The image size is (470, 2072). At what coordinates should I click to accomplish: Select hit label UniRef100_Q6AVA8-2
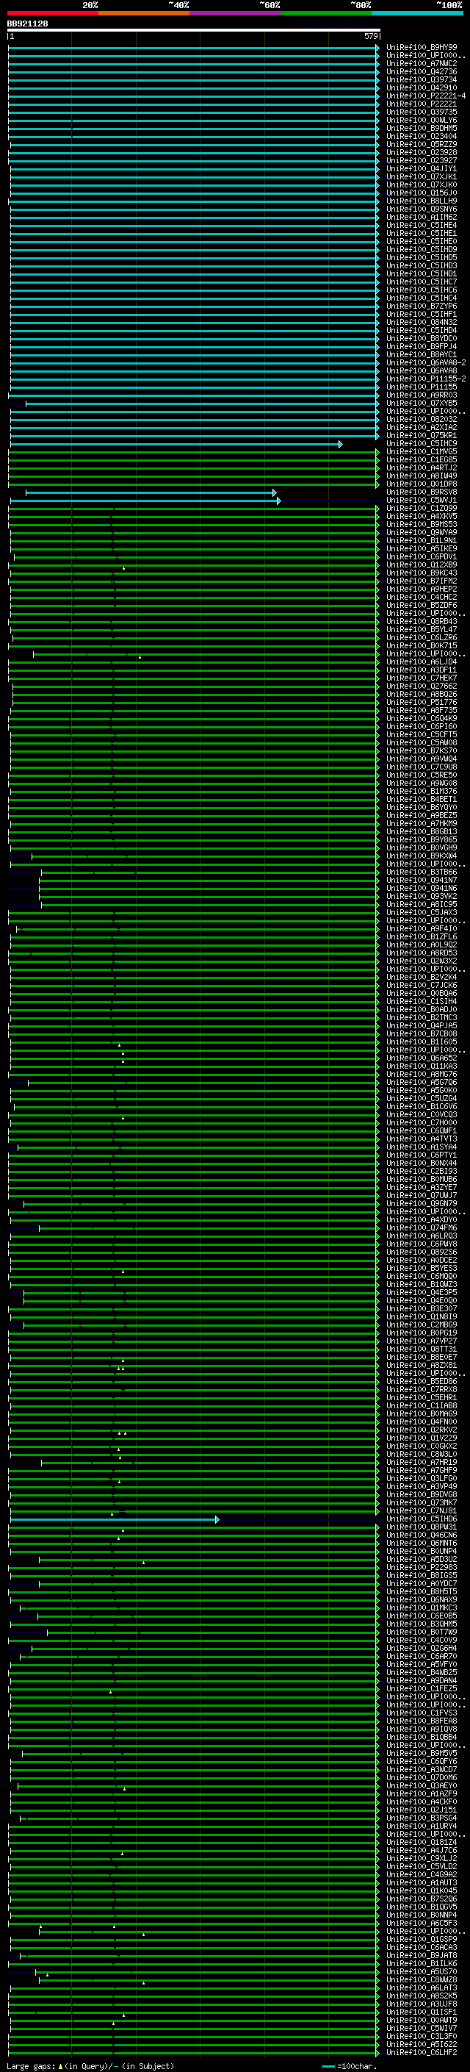pos(426,363)
